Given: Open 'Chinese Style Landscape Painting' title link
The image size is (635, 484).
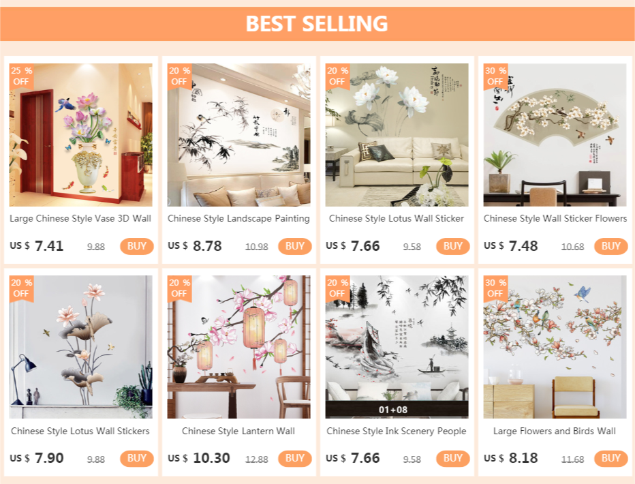Looking at the screenshot, I should [x=238, y=219].
